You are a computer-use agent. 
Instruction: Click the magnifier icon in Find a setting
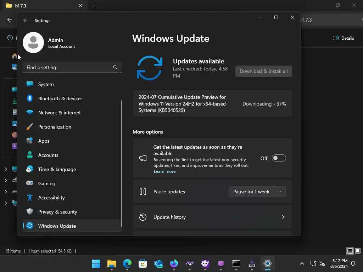pos(115,67)
